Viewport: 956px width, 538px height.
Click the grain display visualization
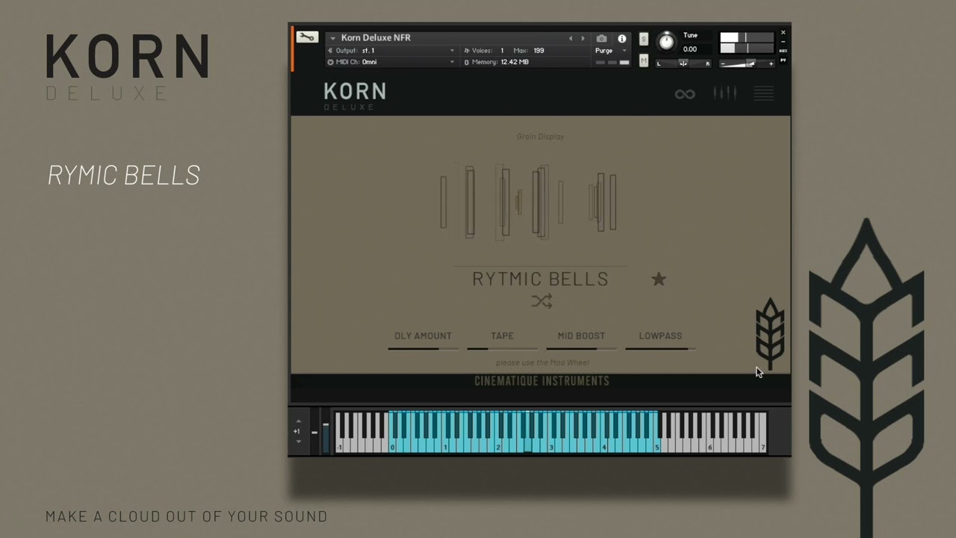(529, 202)
